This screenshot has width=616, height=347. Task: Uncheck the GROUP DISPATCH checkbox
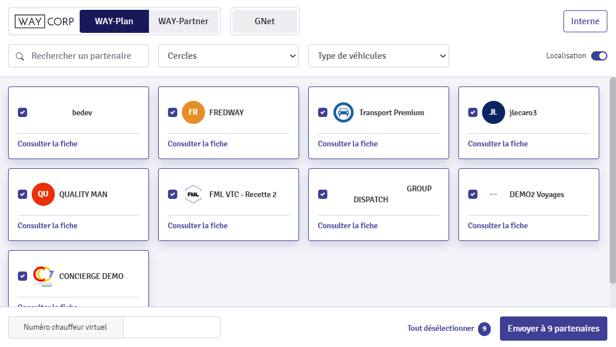pos(323,194)
